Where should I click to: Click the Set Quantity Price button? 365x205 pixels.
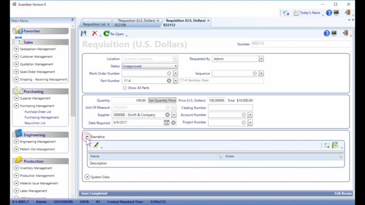pyautogui.click(x=162, y=100)
